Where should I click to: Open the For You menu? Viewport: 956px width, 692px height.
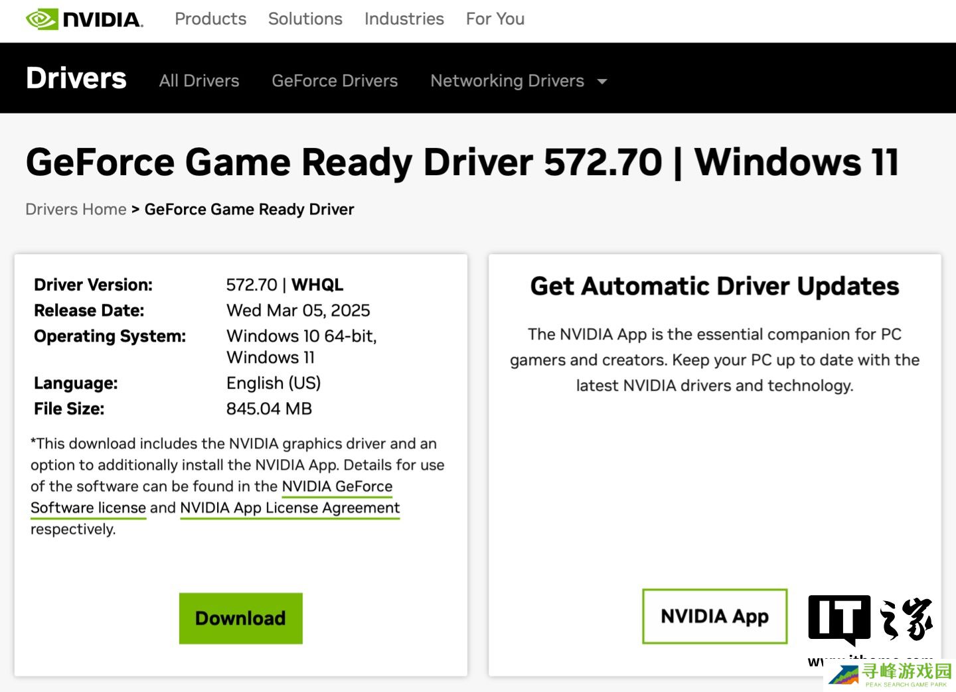[495, 19]
